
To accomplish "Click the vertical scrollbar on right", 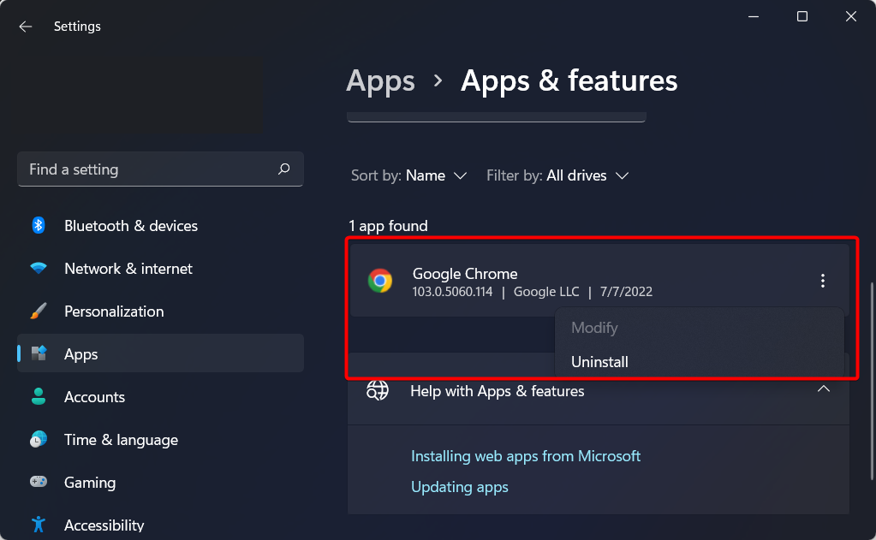I will point(872,381).
